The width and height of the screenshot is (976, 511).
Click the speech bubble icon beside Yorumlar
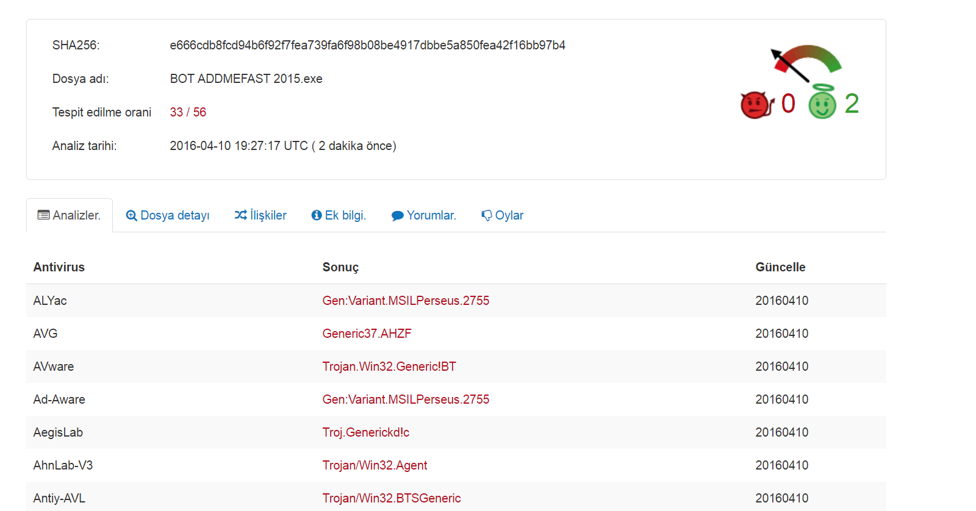click(398, 216)
